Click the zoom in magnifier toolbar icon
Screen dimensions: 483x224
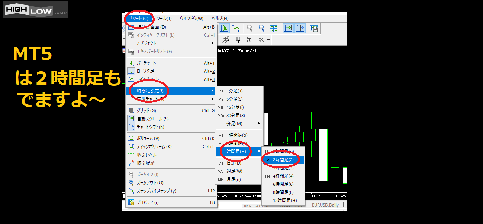(x=250, y=29)
